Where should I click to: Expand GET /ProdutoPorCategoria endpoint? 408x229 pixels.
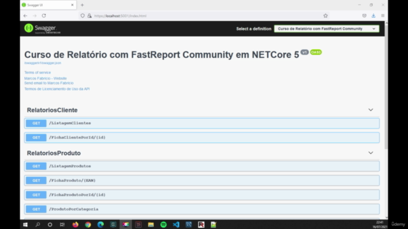tap(202, 209)
